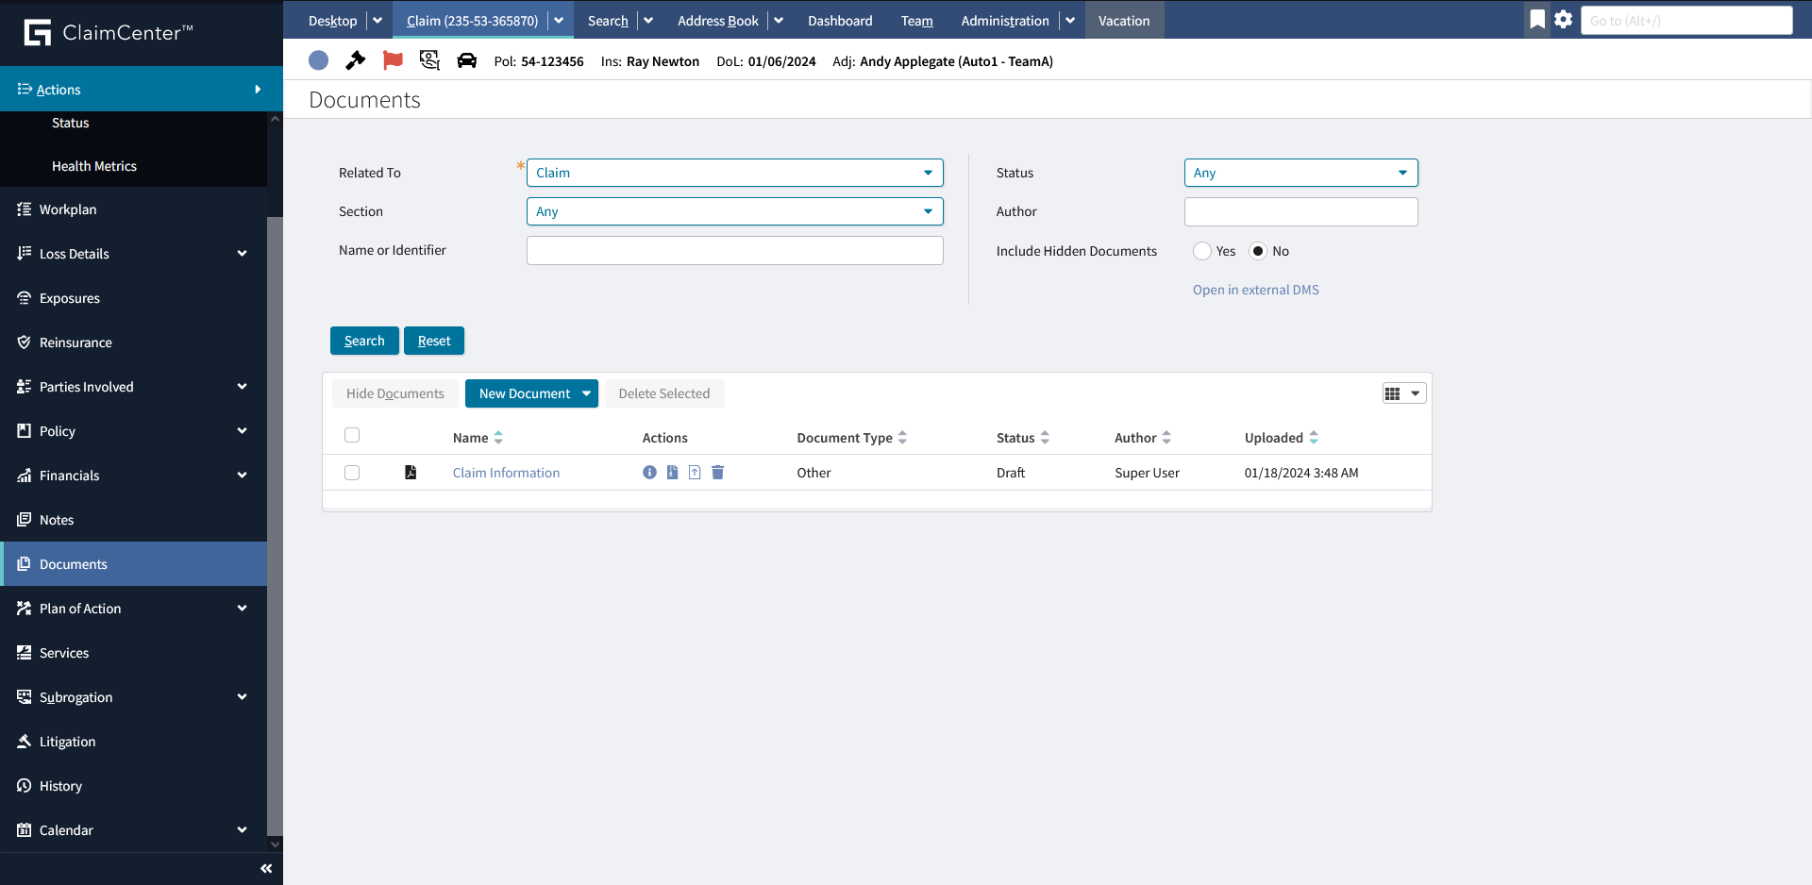Select the Yes radio for Include Hidden Documents
The image size is (1812, 885).
click(1202, 251)
